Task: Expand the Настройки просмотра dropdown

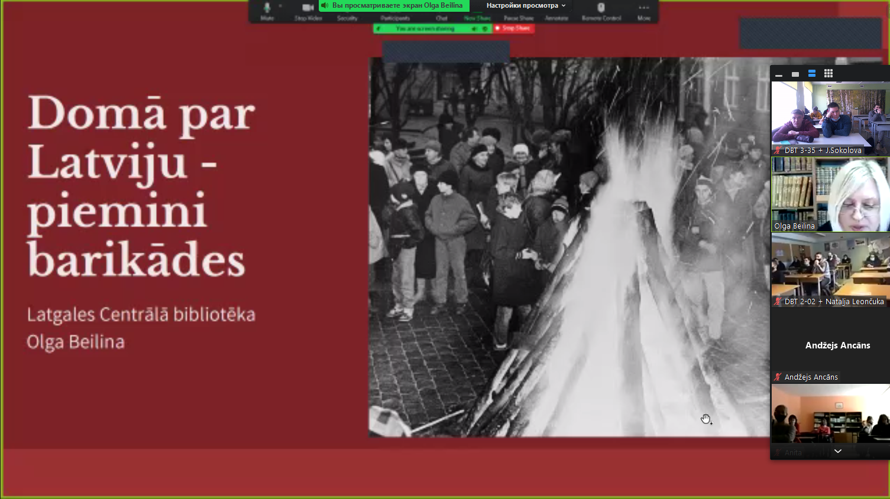Action: click(x=526, y=5)
